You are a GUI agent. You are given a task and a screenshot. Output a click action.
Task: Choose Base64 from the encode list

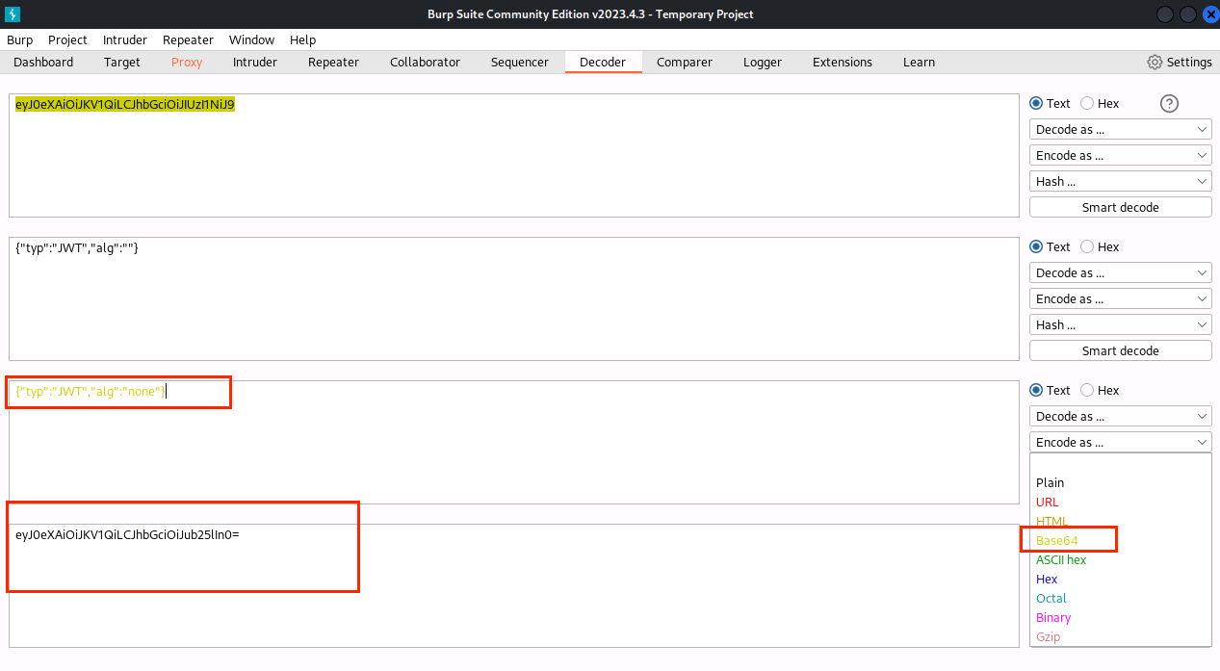coord(1121,540)
